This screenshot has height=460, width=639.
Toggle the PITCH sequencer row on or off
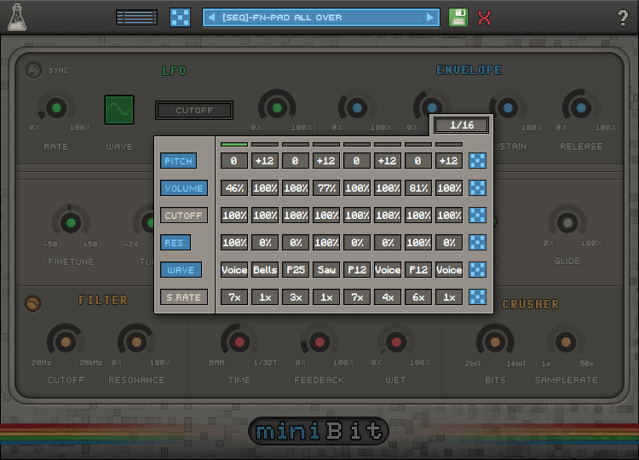[178, 161]
